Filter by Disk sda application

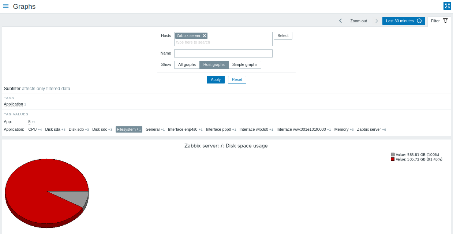click(x=53, y=130)
